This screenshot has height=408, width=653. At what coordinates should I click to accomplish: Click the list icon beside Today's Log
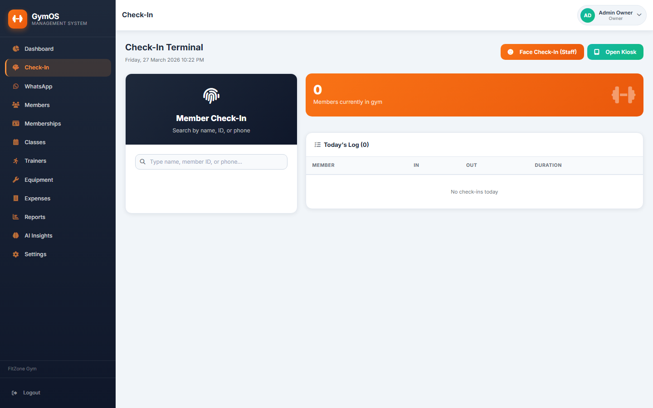pos(317,145)
